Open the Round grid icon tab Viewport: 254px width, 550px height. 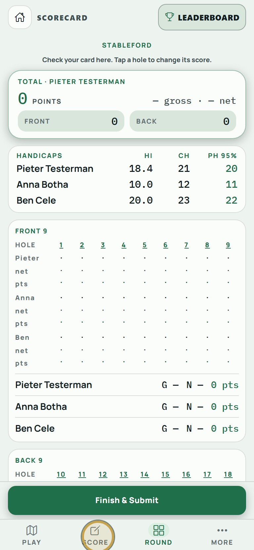[159, 535]
